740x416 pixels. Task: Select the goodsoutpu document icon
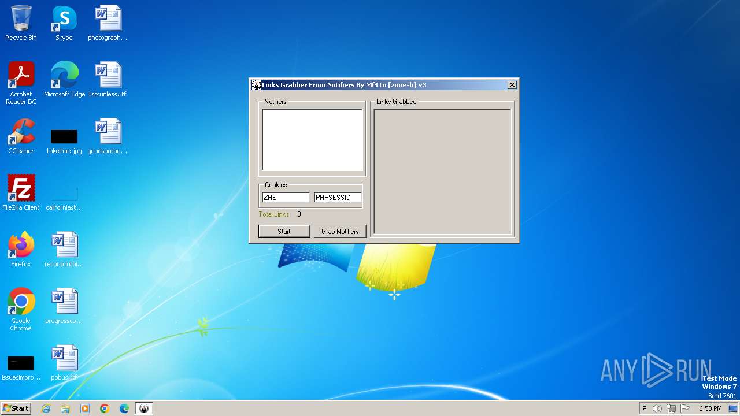tap(108, 136)
